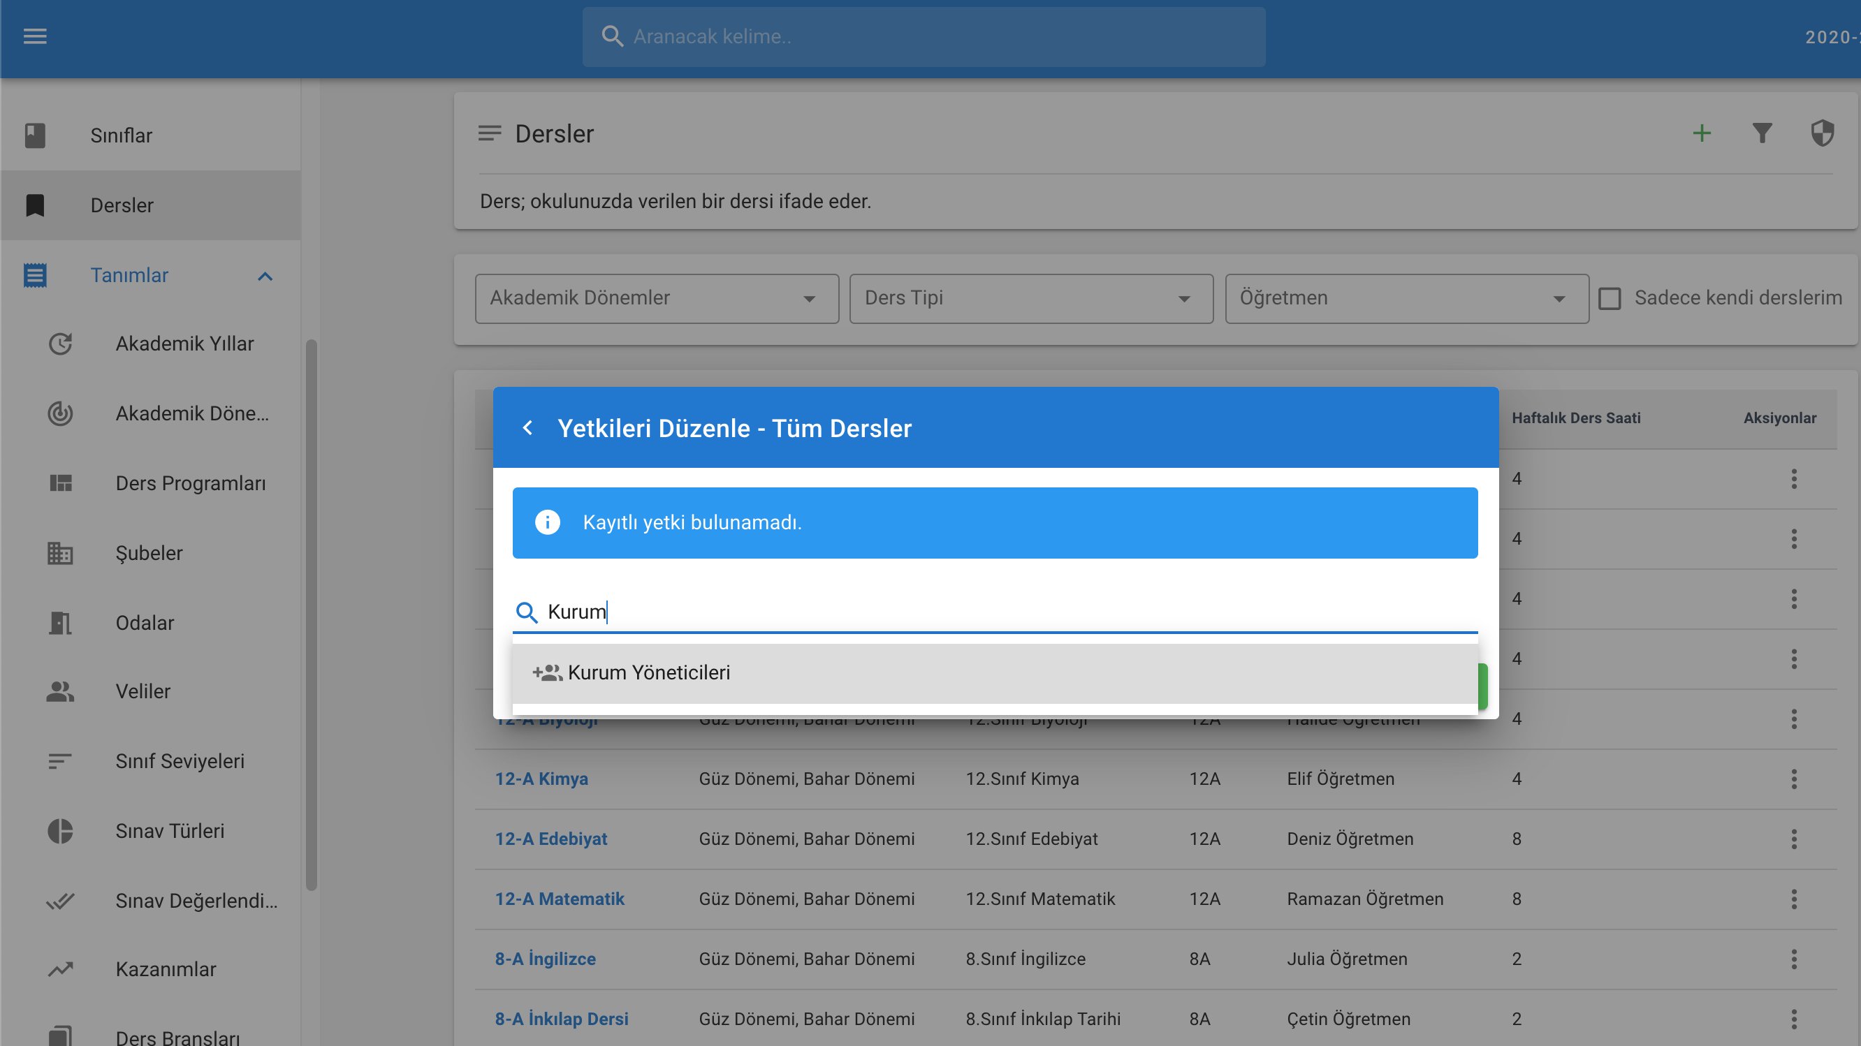Click the search magnifier icon in top bar
This screenshot has width=1861, height=1046.
pyautogui.click(x=612, y=36)
